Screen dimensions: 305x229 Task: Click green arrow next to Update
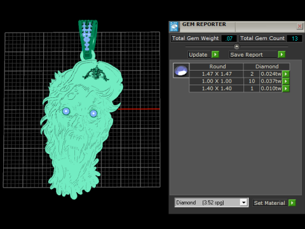point(215,55)
